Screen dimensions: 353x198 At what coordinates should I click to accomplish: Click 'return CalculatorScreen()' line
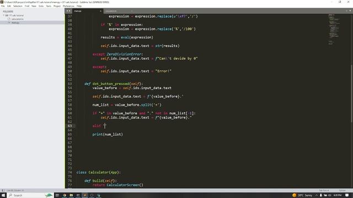[117, 185]
